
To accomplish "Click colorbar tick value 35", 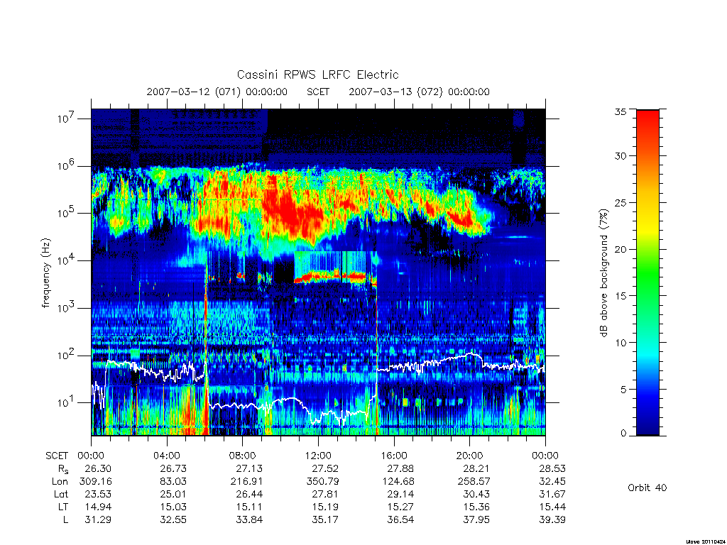I will click(621, 111).
